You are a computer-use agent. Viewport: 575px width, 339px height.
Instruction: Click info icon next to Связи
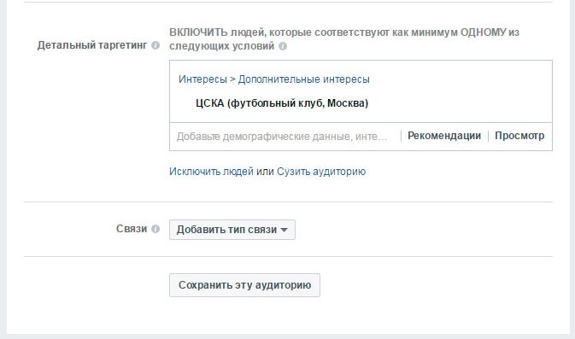[155, 229]
